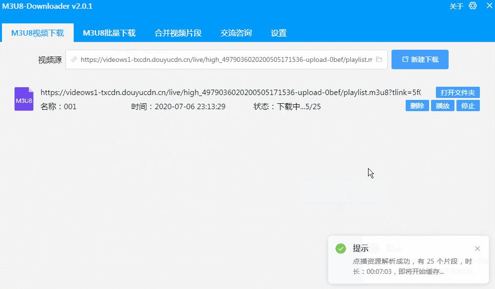Click the download item's playlist.m3u8 URL text

[230, 92]
